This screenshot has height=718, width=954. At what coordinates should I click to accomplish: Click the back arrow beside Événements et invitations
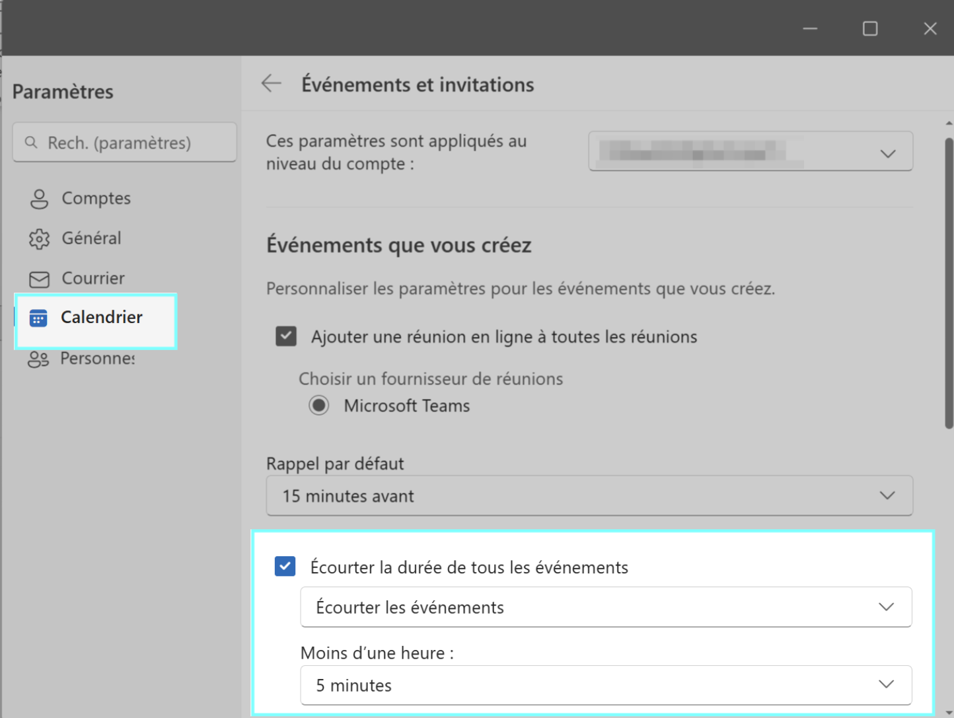[271, 84]
